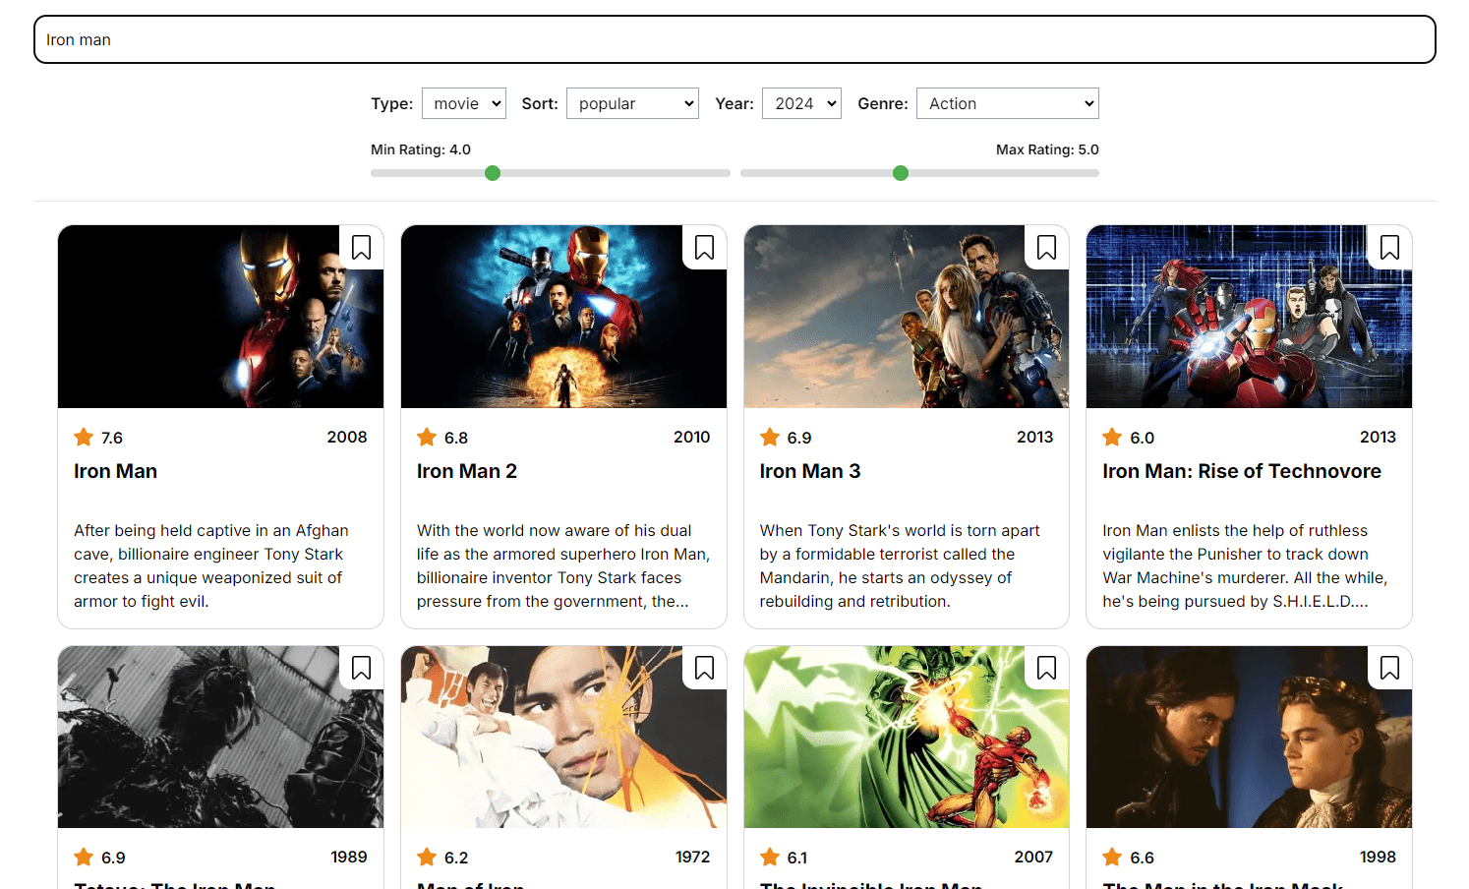
Task: Focus the search field containing Iron man
Action: (734, 39)
